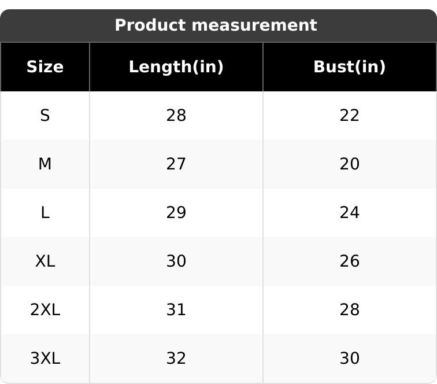Select length value 32 for size 3XL

(176, 359)
